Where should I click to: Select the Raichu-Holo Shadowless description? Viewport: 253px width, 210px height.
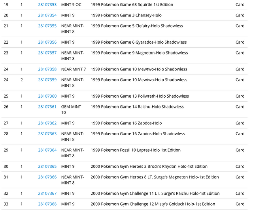coord(137,107)
